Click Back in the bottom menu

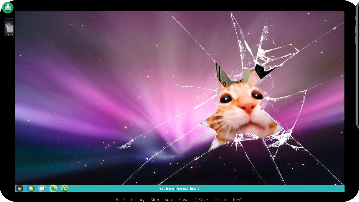(x=120, y=200)
